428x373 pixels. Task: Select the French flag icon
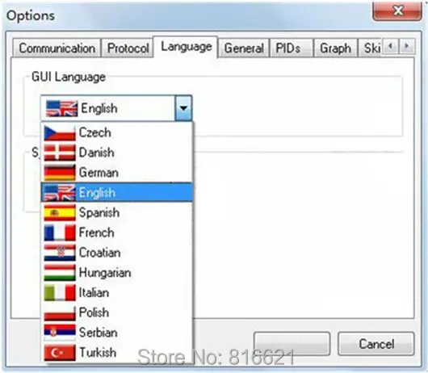pyautogui.click(x=60, y=233)
